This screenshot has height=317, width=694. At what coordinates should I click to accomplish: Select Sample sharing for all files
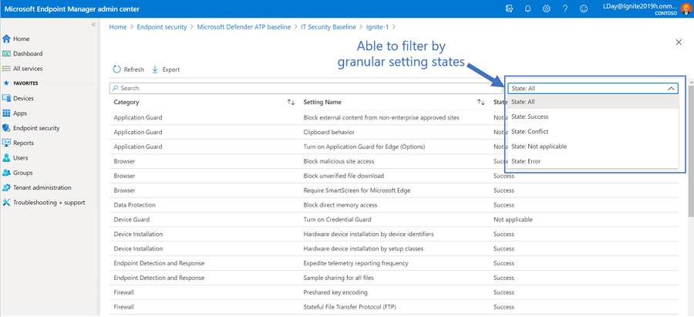tap(394, 278)
